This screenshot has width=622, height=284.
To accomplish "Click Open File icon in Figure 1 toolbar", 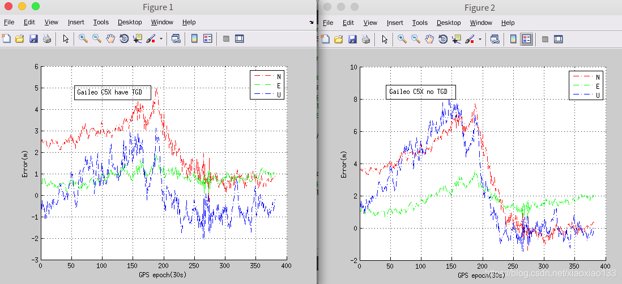I will coord(19,39).
